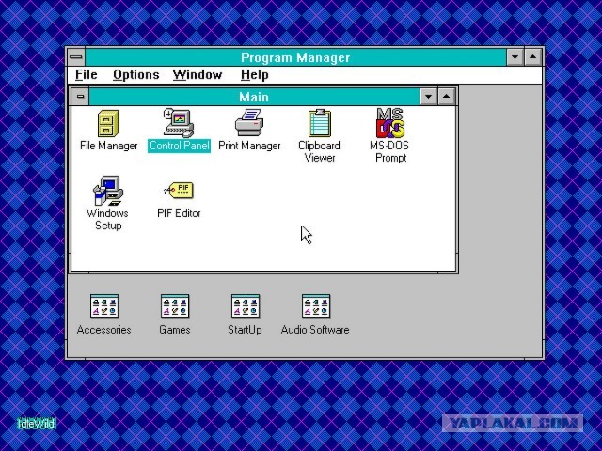Click the Program Manager title bar
Screen dimensions: 602x451
pos(295,57)
